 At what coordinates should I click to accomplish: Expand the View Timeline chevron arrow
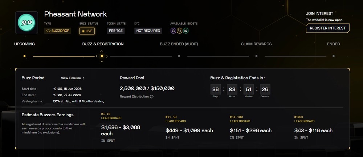pyautogui.click(x=83, y=78)
